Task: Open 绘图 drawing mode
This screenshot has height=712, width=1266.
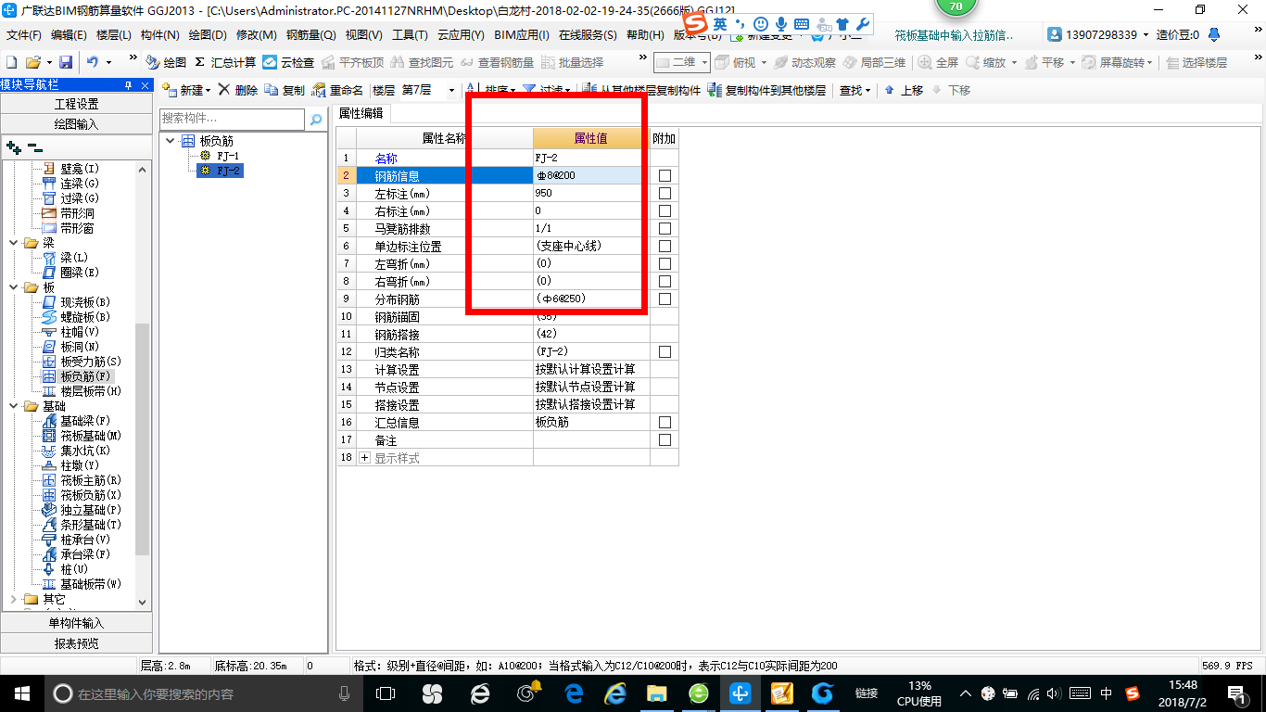Action: click(x=166, y=62)
